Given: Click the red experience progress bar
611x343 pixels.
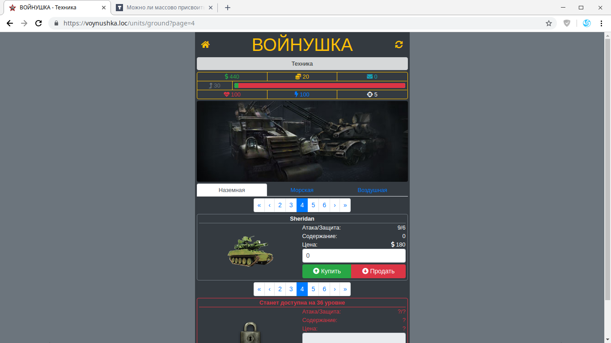Looking at the screenshot, I should coord(319,85).
